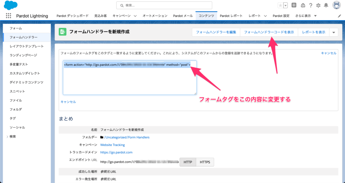The image size is (345, 183).
Task: Open the Pardot レポート tab
Action: [x=231, y=16]
